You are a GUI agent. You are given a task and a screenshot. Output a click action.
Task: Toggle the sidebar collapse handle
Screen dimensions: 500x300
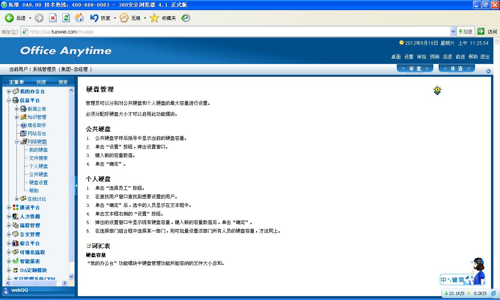(76, 186)
